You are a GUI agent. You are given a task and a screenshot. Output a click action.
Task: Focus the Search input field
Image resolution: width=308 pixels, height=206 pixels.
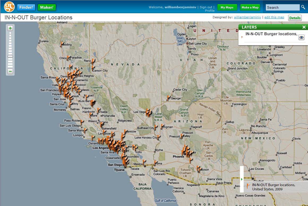(x=283, y=7)
